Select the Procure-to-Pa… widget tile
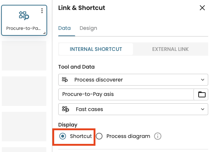Screen dimensions: 213x152 pos(24,20)
